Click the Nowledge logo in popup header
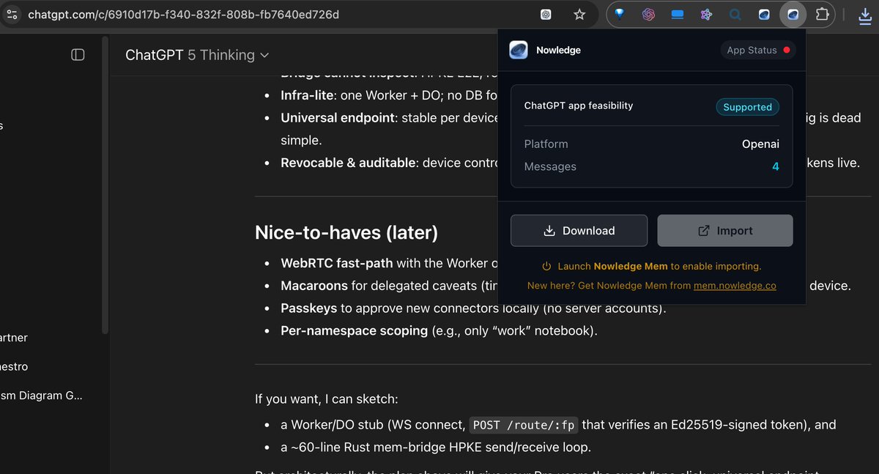The height and width of the screenshot is (474, 879). [x=519, y=50]
